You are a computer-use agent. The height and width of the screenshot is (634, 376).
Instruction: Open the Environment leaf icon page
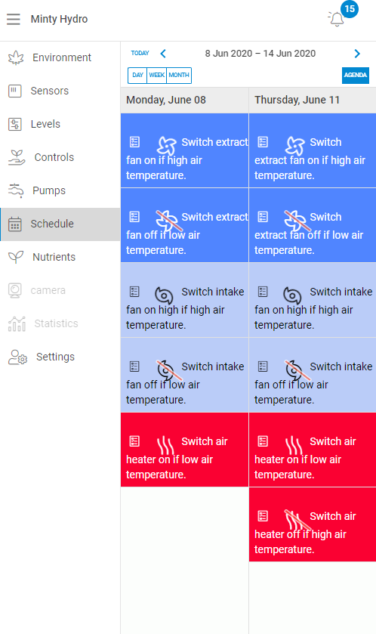(16, 58)
